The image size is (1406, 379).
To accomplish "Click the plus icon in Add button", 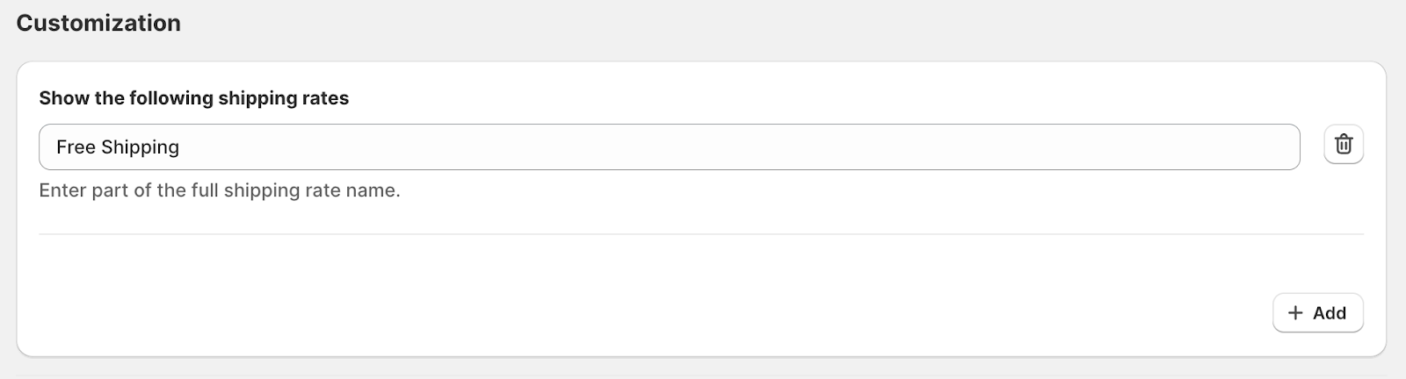I will 1295,313.
